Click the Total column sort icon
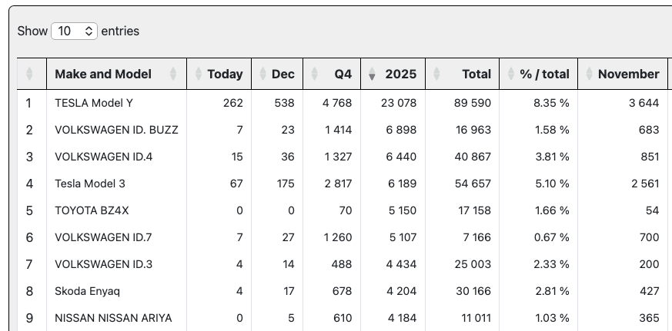This screenshot has height=331, width=672. (x=438, y=74)
